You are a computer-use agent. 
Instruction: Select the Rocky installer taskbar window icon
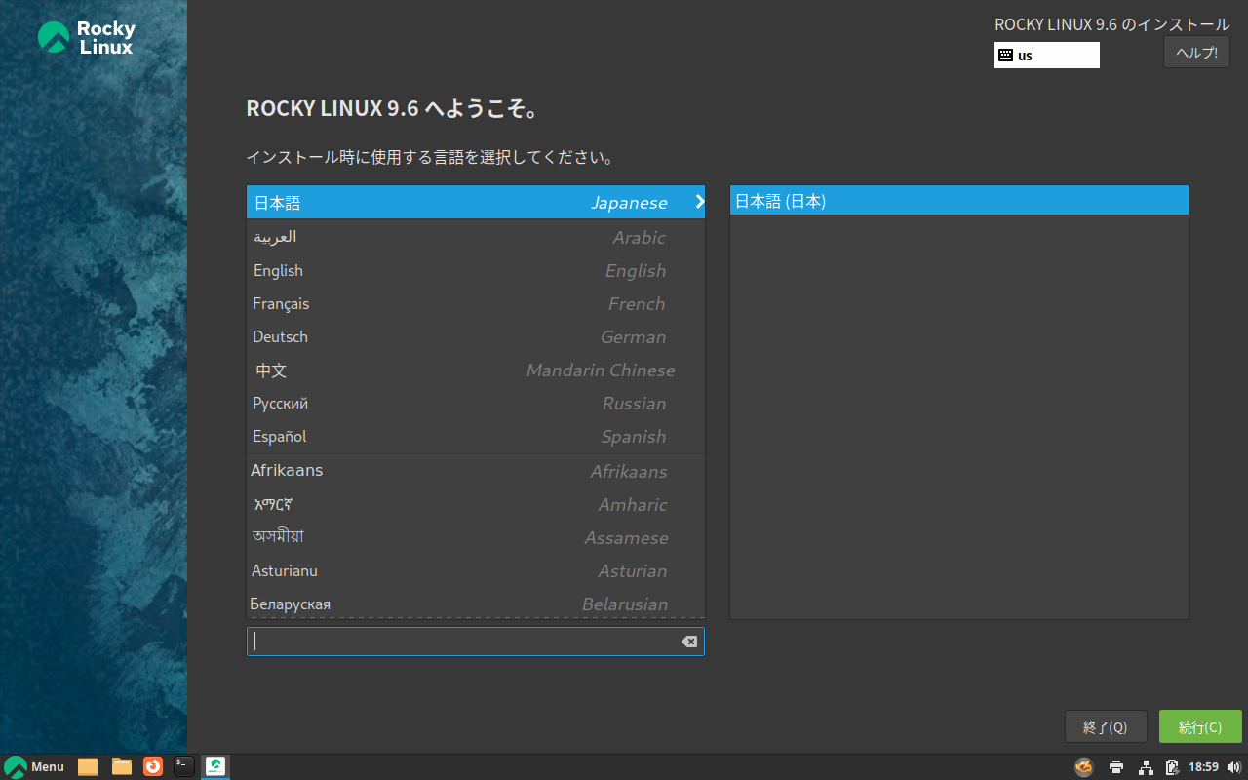215,766
